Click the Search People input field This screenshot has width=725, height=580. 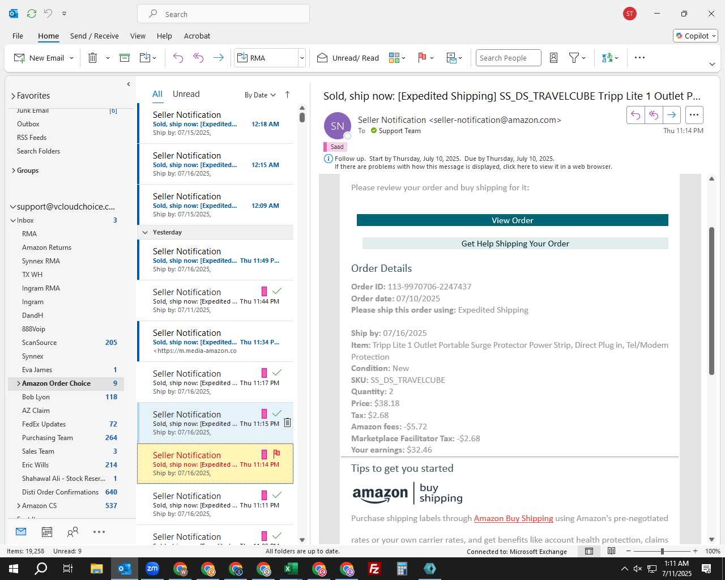pyautogui.click(x=508, y=58)
